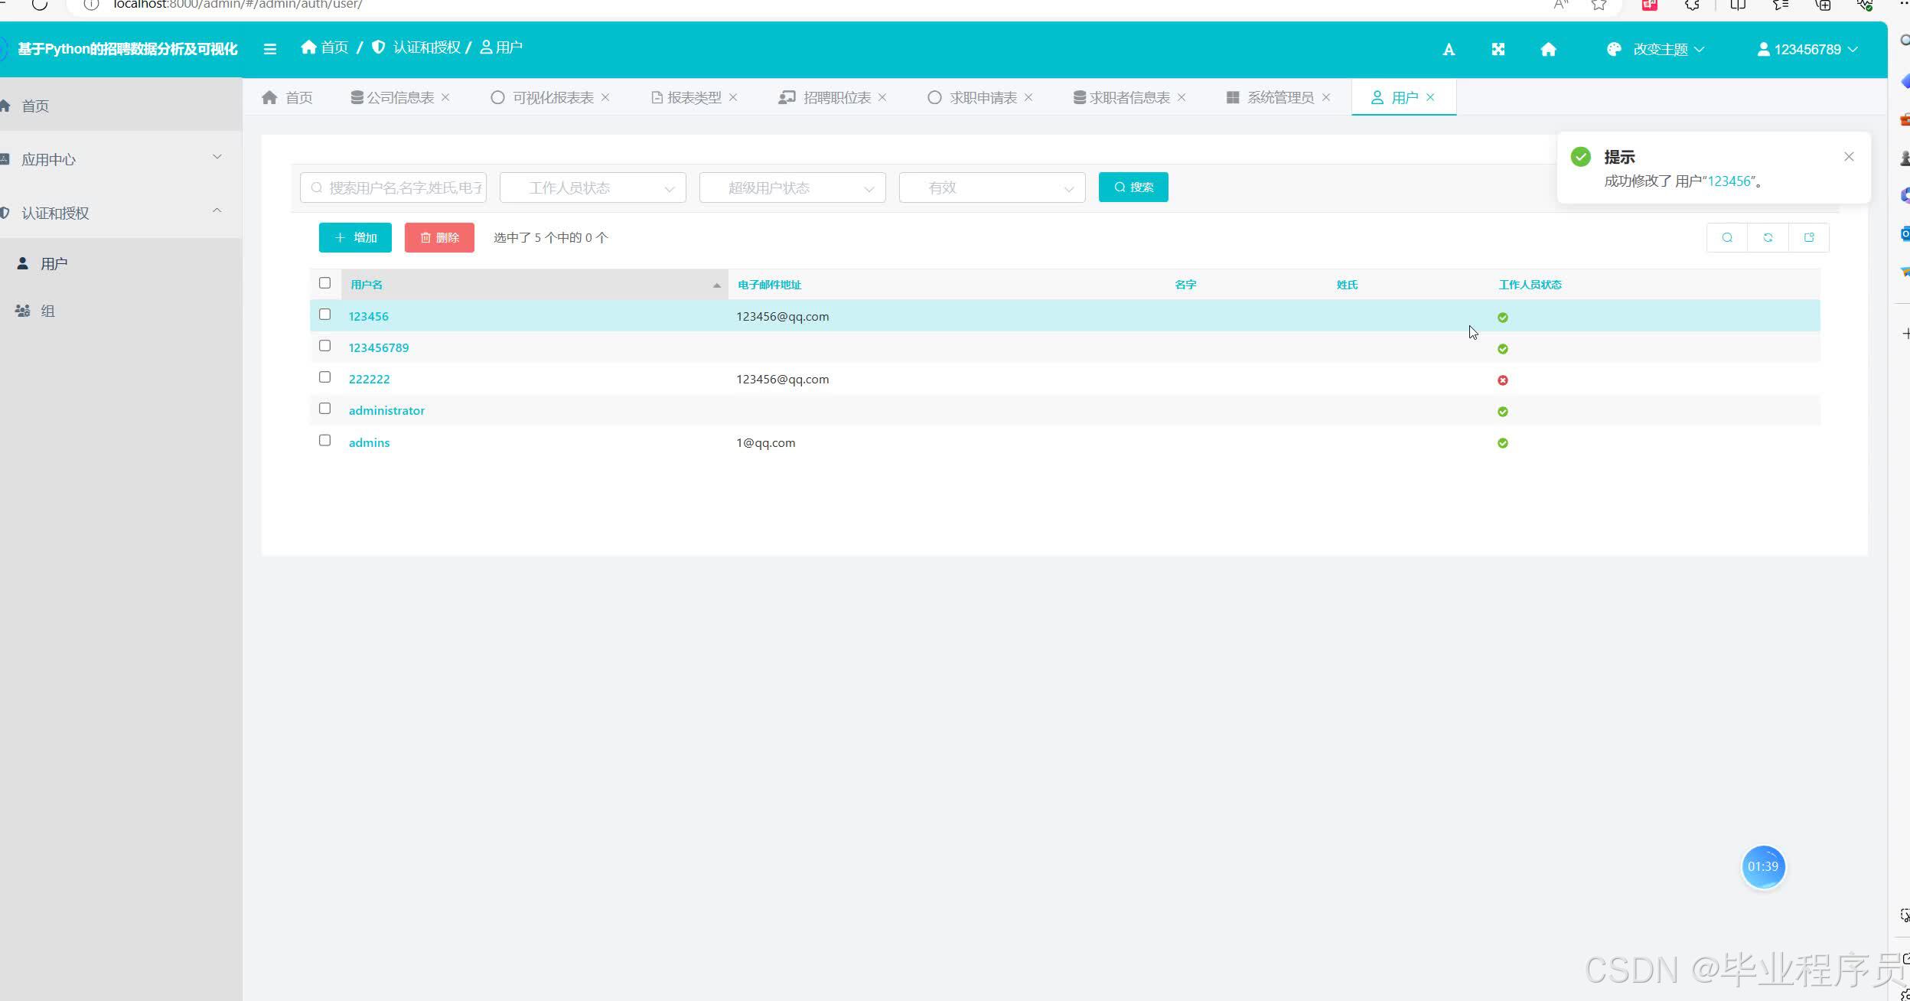Viewport: 1910px width, 1001px height.
Task: Check the box for user administrator
Action: pos(324,409)
